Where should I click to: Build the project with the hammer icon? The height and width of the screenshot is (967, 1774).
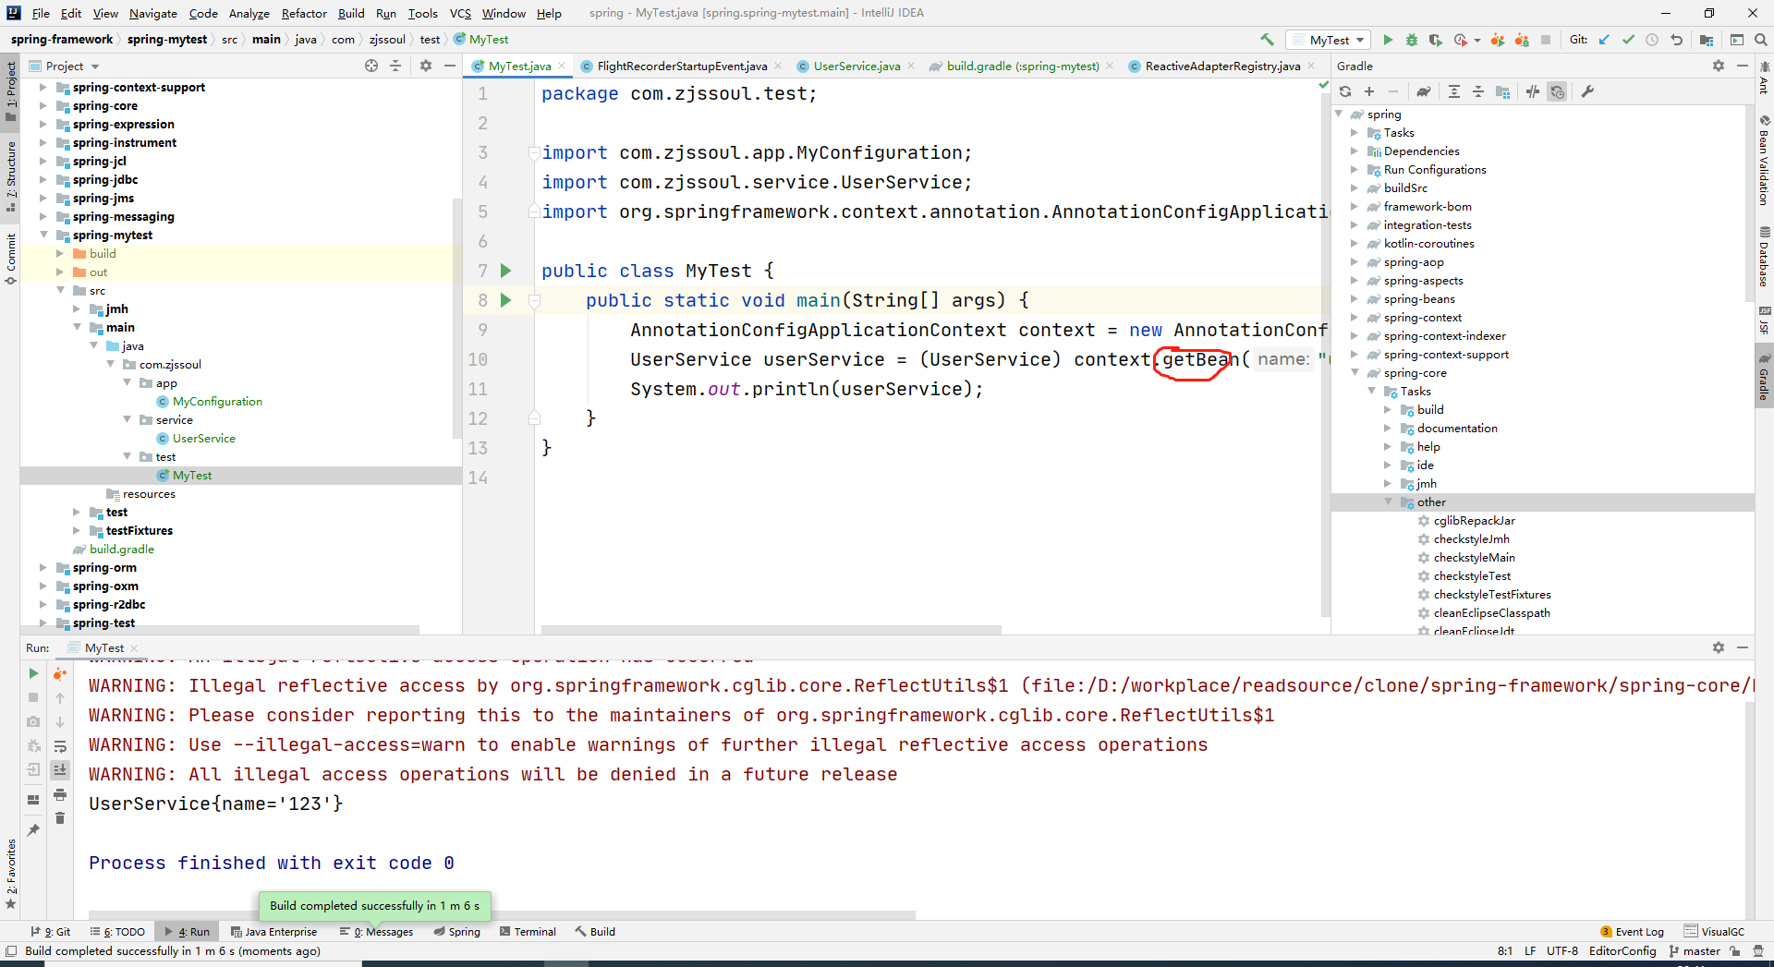(1267, 40)
